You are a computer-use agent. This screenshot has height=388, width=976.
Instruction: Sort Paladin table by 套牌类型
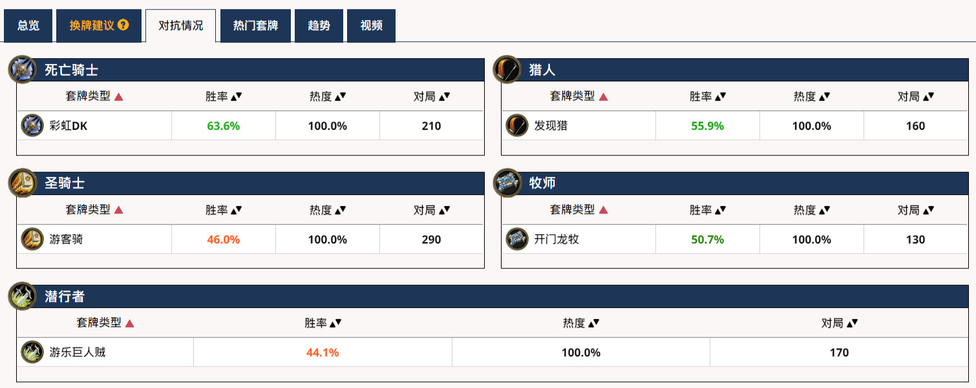click(x=94, y=210)
